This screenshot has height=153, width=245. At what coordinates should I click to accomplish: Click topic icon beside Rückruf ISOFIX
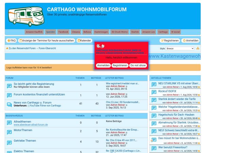[154, 92]
